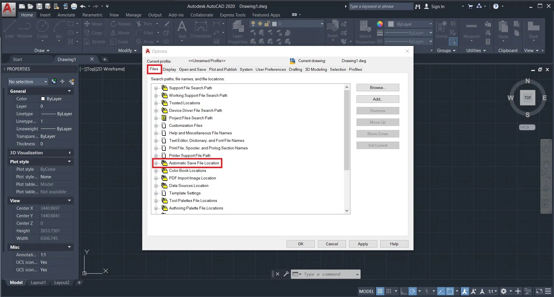Open the Annotate ribbon tab
The height and width of the screenshot is (297, 554).
click(x=66, y=15)
